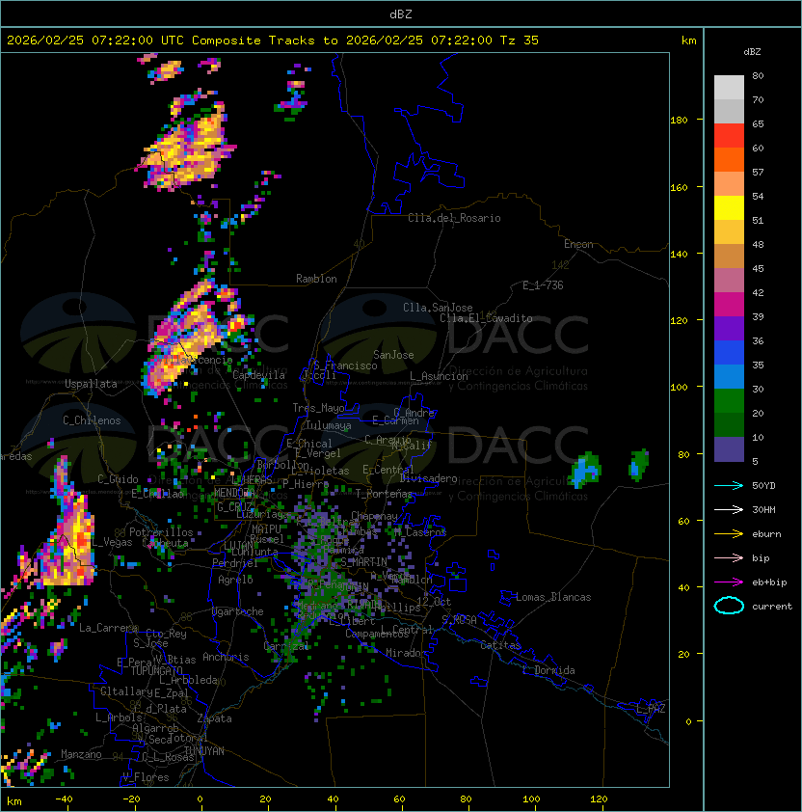This screenshot has width=802, height=812.
Task: Click the 'Uspallata' map label
Action: click(91, 384)
